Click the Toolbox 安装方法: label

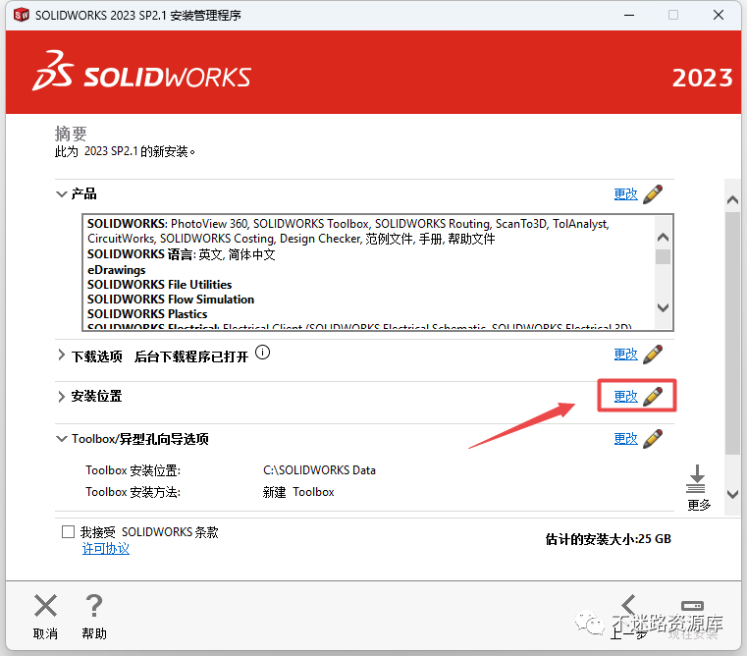pos(133,492)
